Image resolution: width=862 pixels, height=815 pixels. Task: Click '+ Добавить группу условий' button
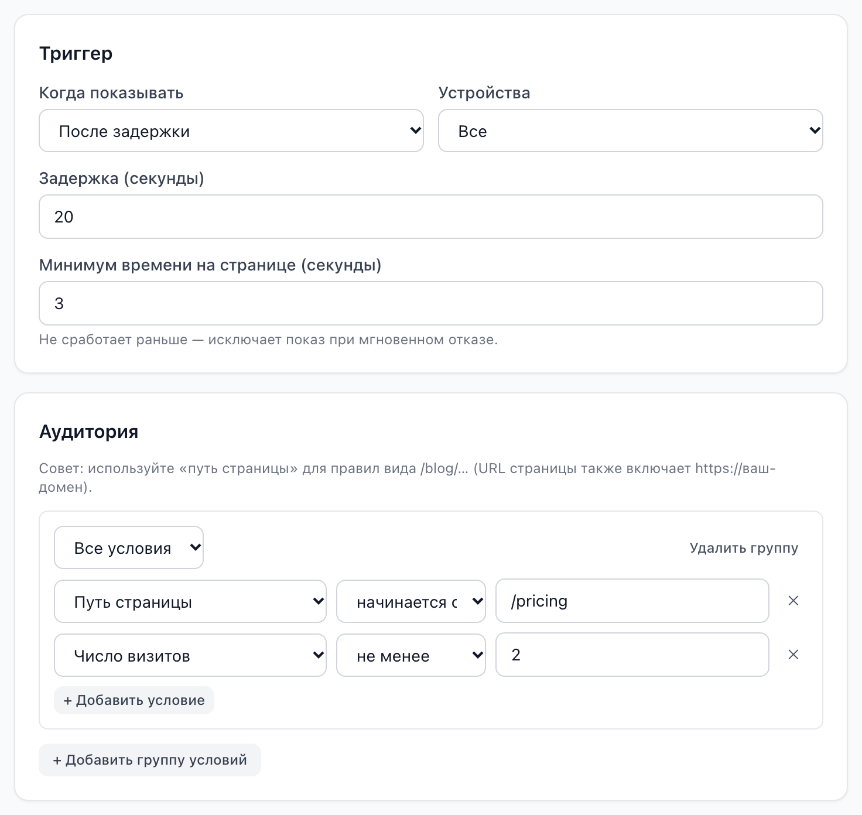[150, 760]
